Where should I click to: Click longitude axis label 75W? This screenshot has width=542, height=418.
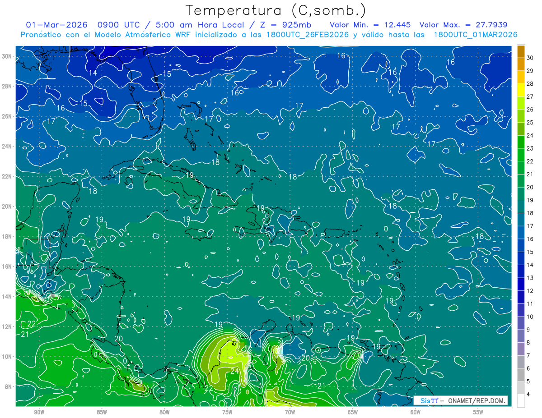pos(227,412)
